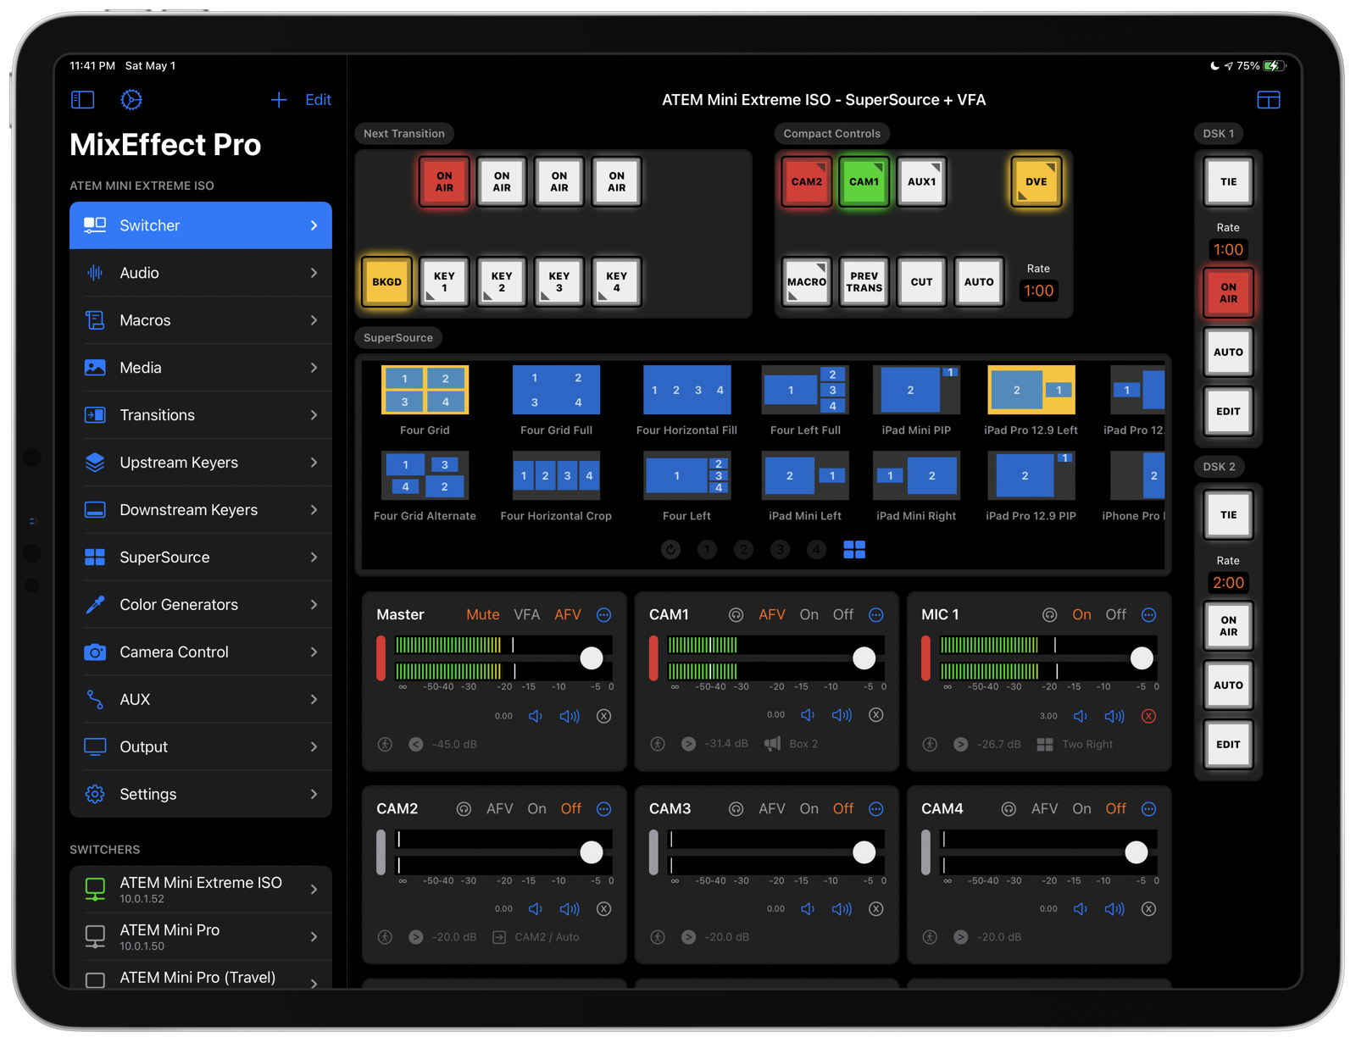Click the headphone solo icon on CAM1

click(x=736, y=615)
